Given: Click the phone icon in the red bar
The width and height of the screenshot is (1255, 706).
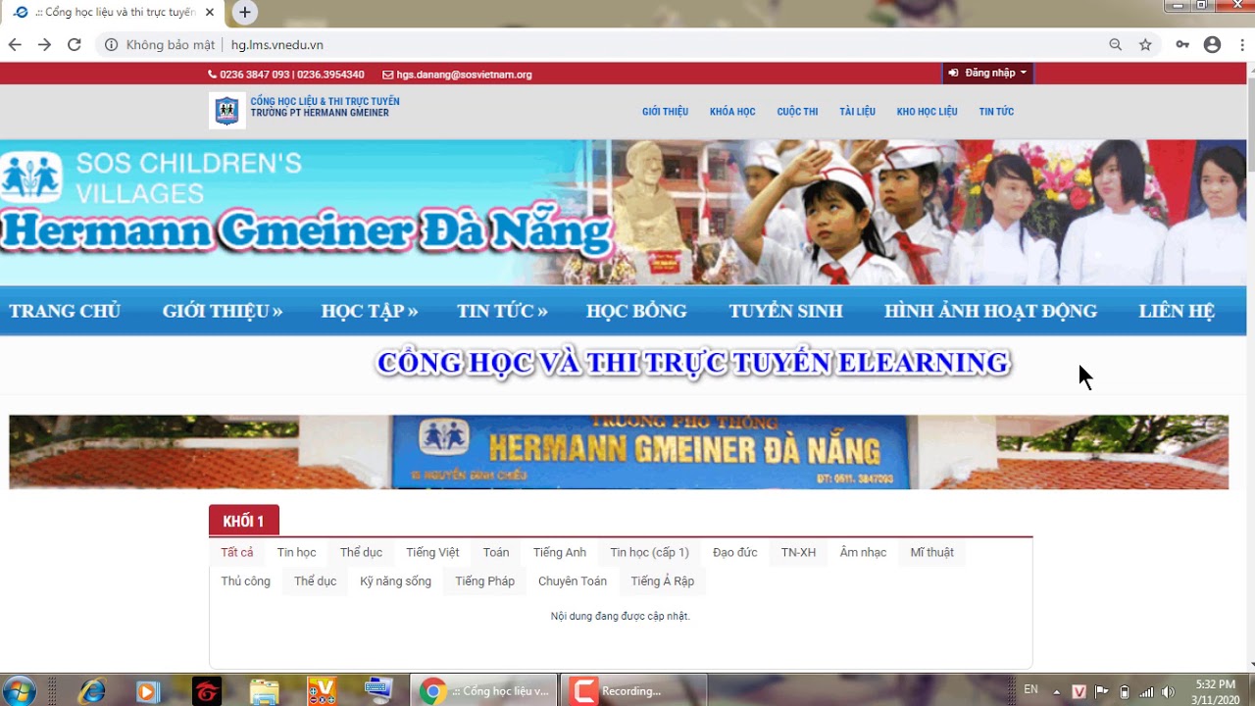Looking at the screenshot, I should point(212,75).
